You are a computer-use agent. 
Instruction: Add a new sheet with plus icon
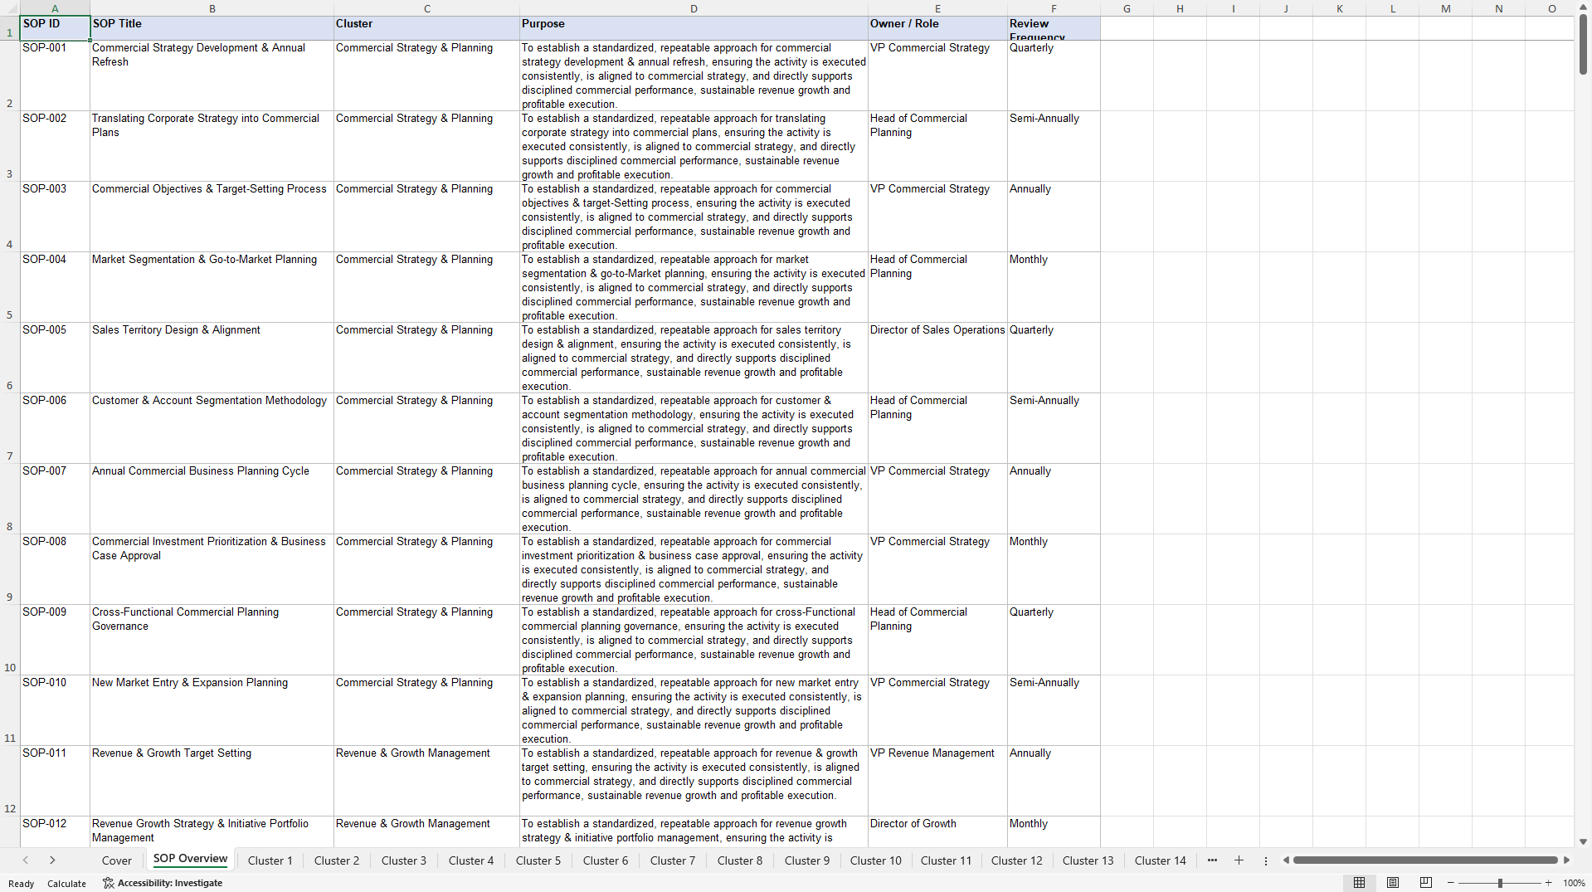pyautogui.click(x=1239, y=860)
